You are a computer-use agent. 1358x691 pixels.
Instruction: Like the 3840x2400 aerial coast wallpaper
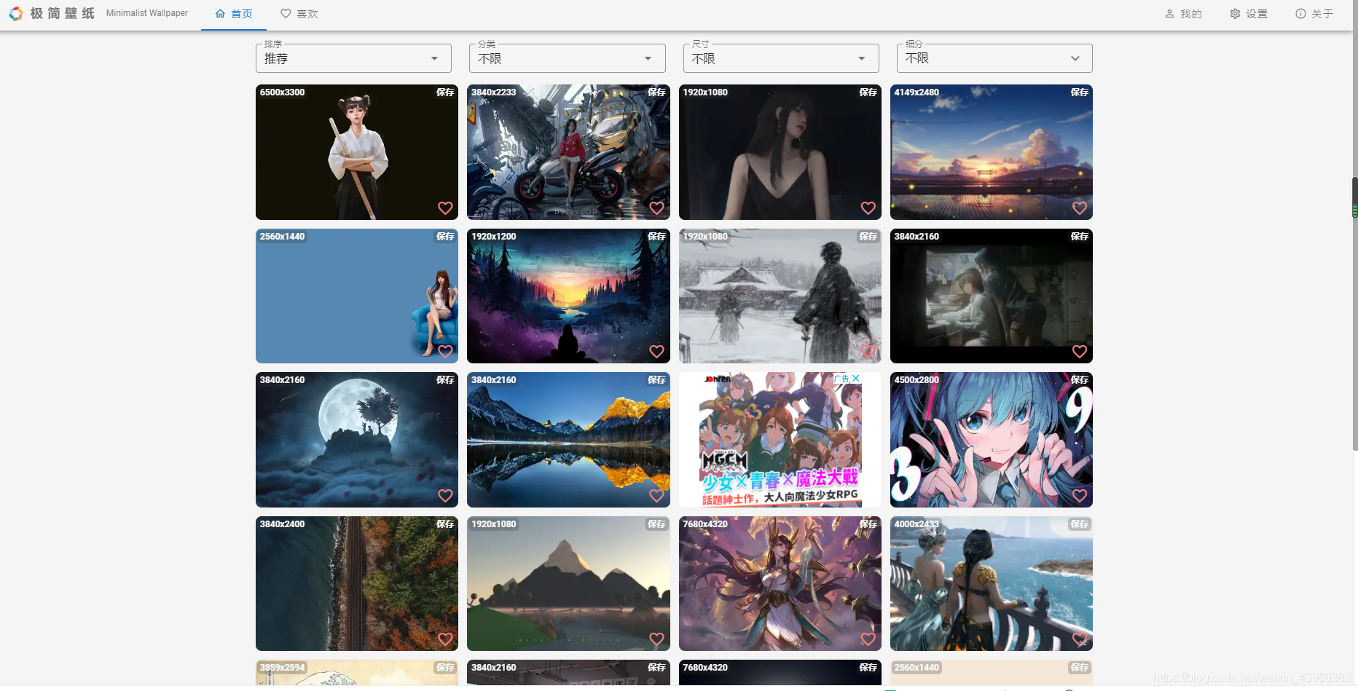point(445,639)
